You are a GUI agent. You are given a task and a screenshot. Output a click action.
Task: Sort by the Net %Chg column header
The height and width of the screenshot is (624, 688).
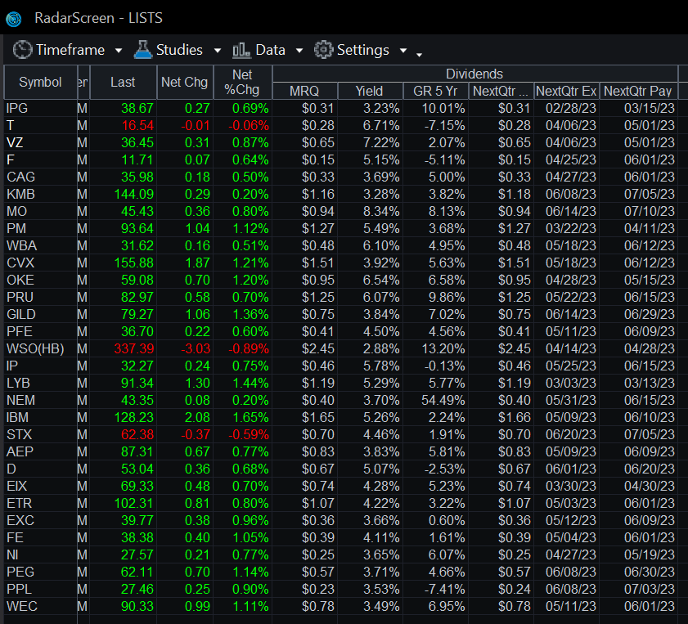pos(242,82)
